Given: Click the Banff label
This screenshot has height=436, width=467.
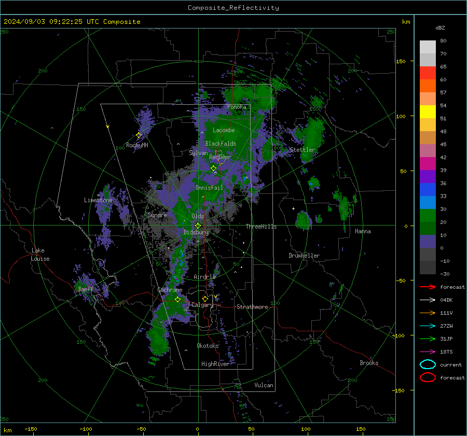Looking at the screenshot, I should point(86,289).
